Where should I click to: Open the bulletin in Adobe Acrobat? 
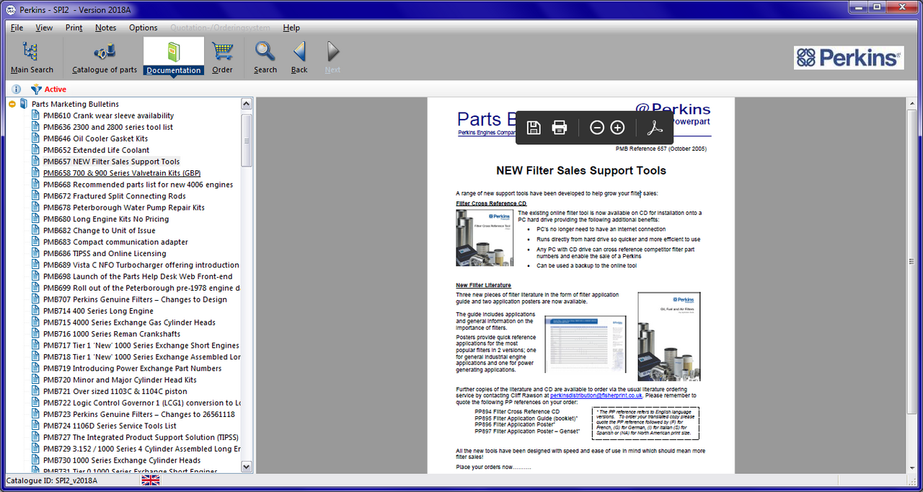click(654, 127)
